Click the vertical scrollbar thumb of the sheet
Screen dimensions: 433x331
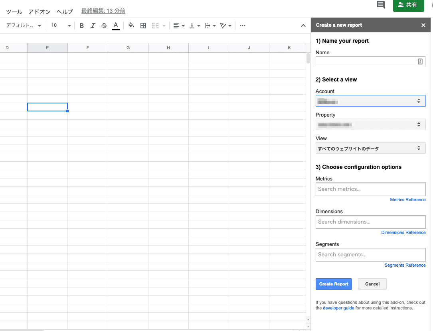click(x=308, y=58)
